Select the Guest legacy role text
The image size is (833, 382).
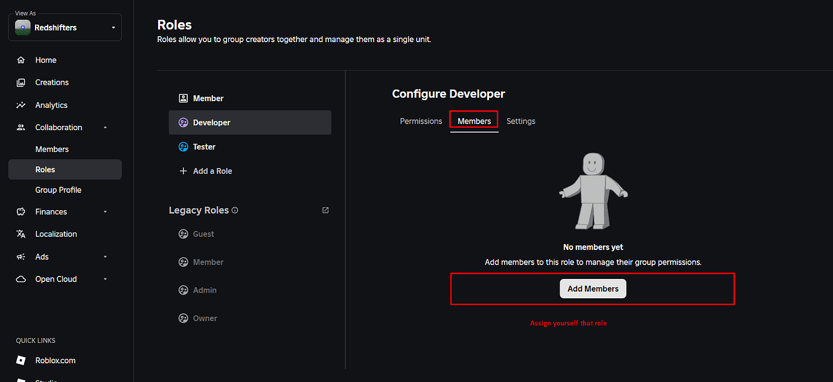(x=203, y=234)
